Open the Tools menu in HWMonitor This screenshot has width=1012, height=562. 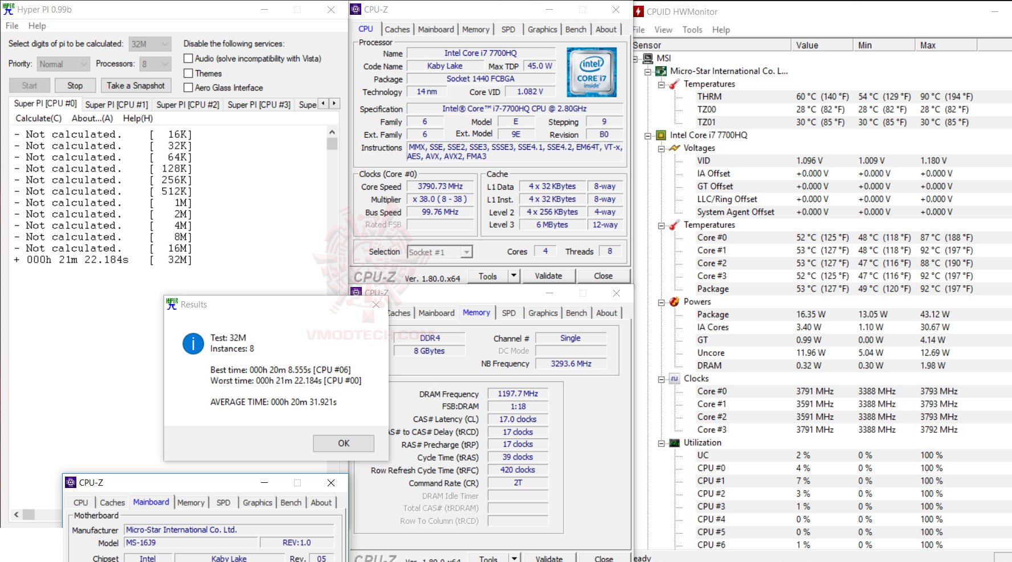point(692,30)
